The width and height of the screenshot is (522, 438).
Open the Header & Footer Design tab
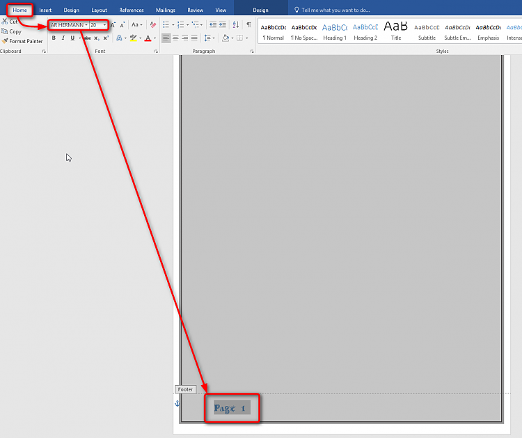click(x=261, y=10)
